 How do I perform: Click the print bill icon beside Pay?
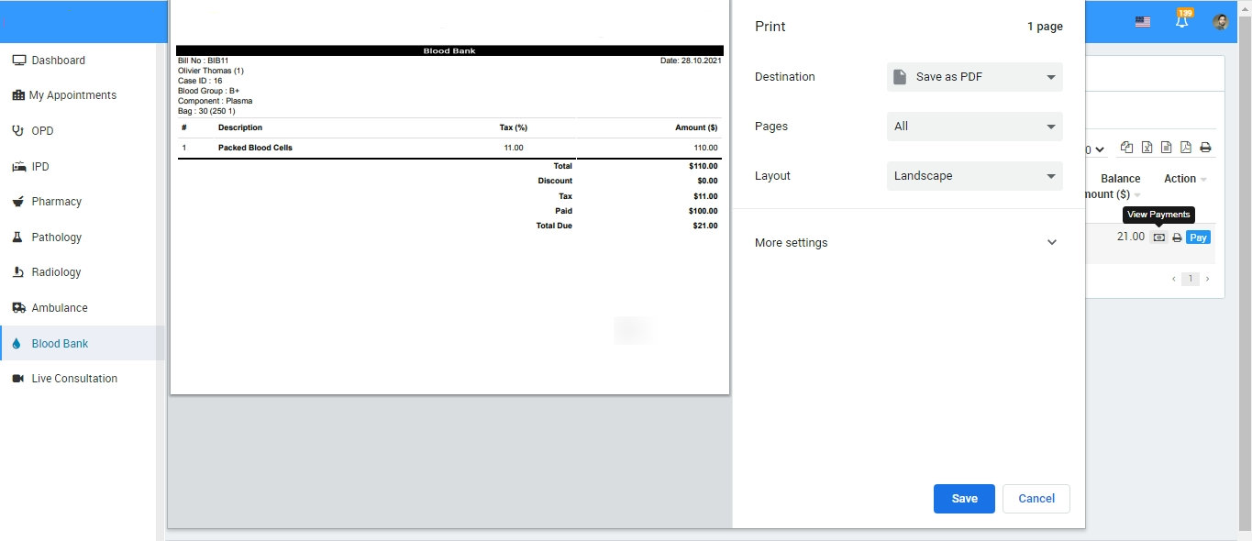1177,237
